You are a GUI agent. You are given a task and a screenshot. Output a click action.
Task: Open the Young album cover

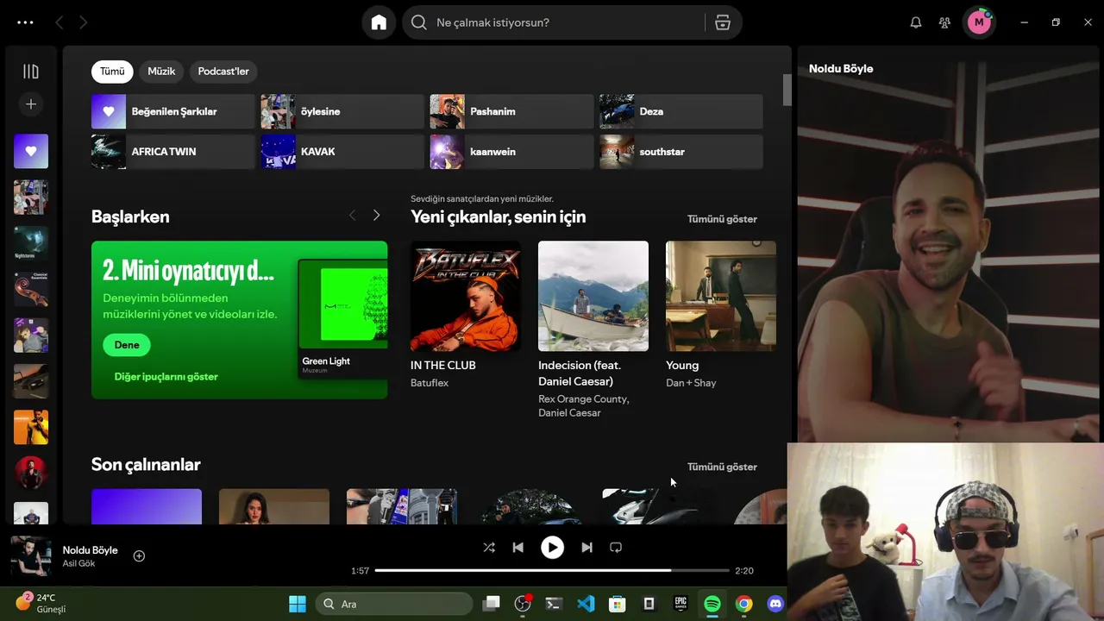(x=721, y=296)
